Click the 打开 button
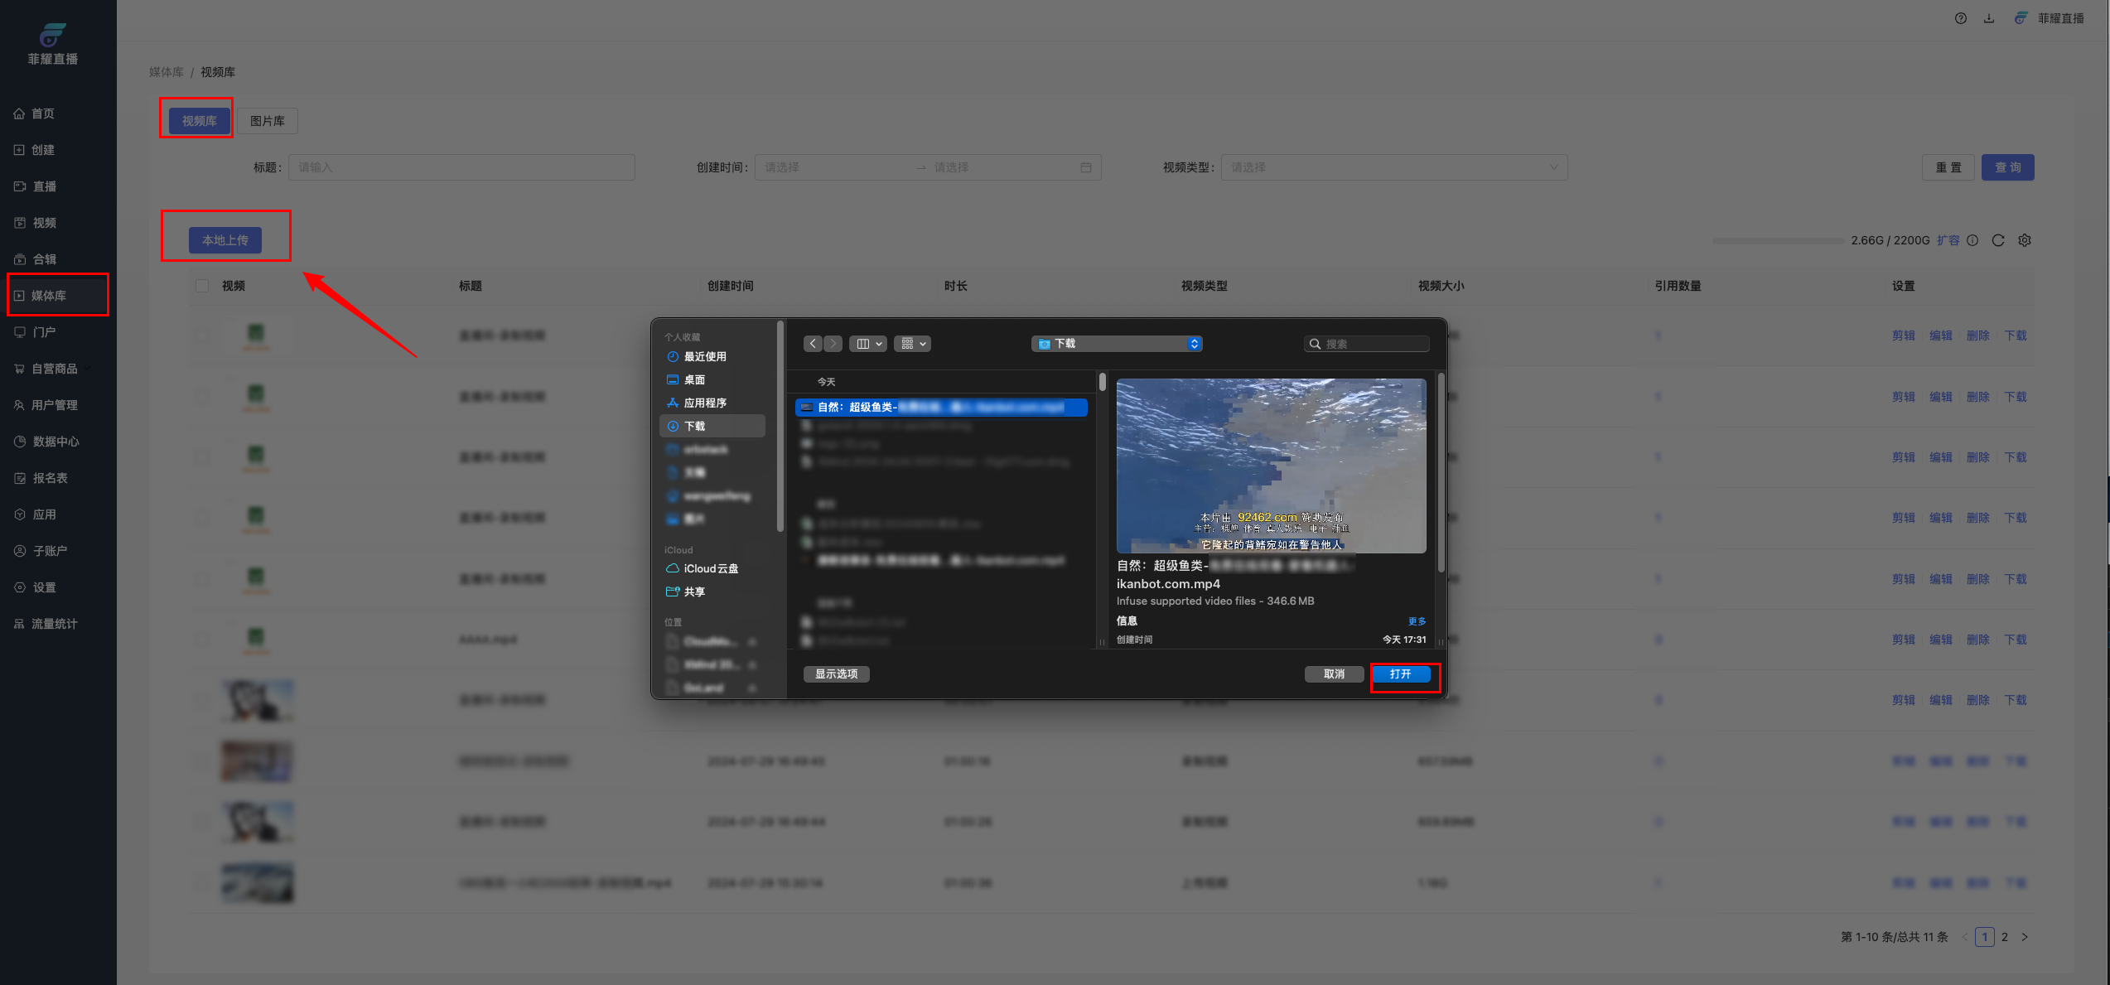Image resolution: width=2110 pixels, height=985 pixels. pyautogui.click(x=1400, y=674)
